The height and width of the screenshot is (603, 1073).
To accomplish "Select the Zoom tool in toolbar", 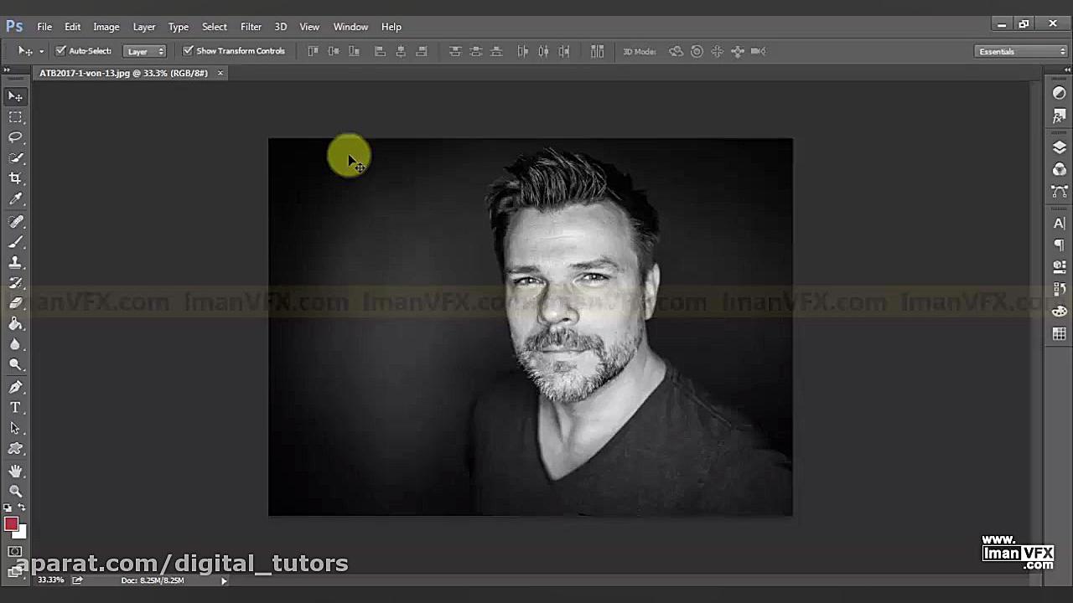I will [15, 492].
